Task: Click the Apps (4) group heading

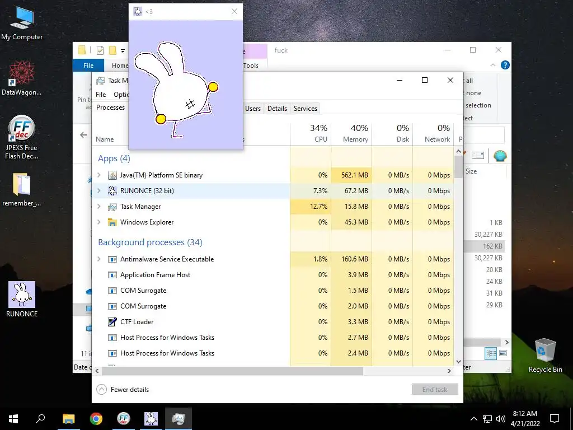Action: (x=114, y=158)
